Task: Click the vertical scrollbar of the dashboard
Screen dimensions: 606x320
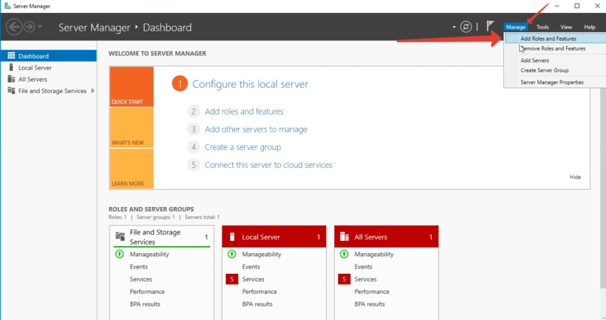Action: (x=603, y=188)
